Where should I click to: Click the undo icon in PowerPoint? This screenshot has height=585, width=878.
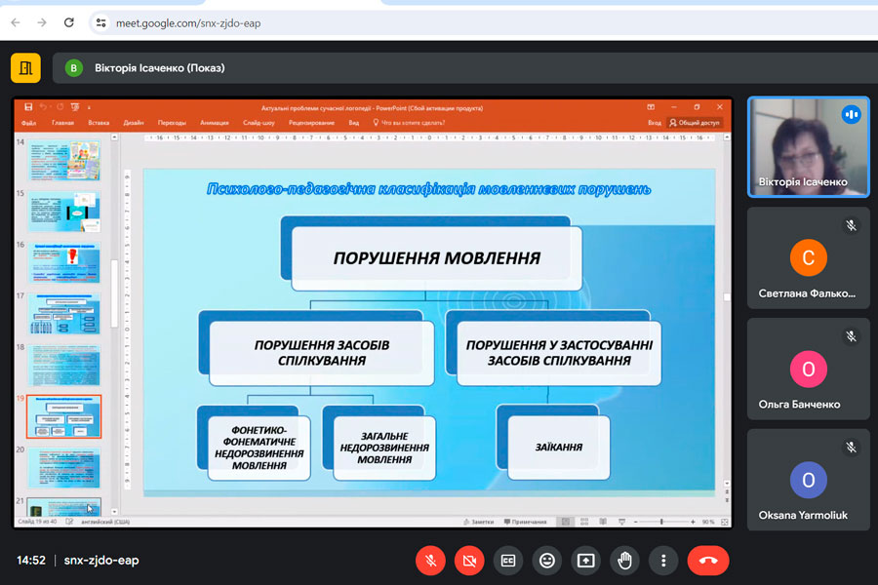click(43, 107)
